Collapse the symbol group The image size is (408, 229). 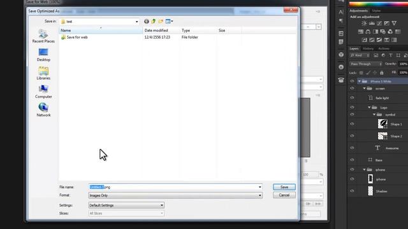click(374, 114)
